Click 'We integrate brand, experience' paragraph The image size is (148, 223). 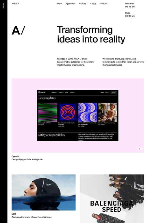click(123, 62)
